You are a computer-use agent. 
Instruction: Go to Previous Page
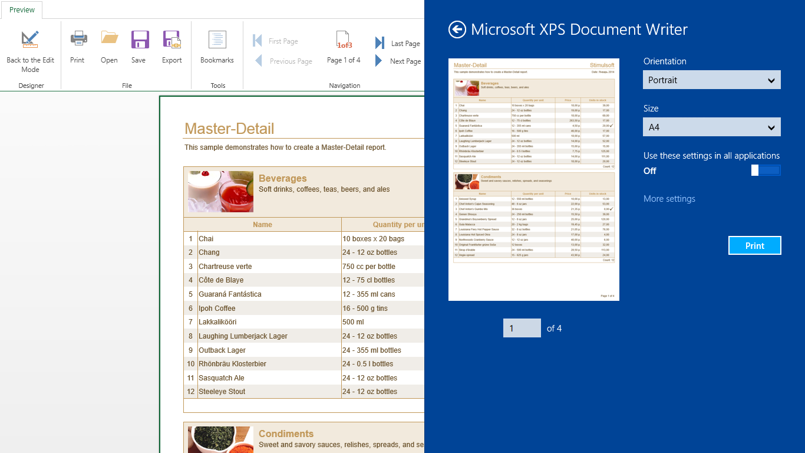(283, 61)
